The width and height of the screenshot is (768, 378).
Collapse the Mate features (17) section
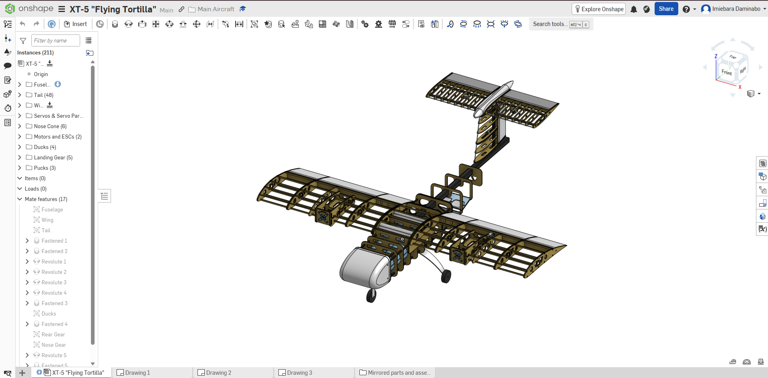[20, 199]
